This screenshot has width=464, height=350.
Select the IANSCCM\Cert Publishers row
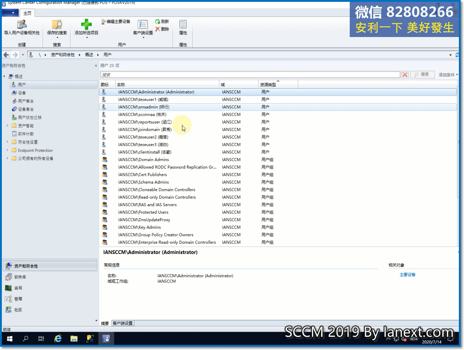pos(278,174)
